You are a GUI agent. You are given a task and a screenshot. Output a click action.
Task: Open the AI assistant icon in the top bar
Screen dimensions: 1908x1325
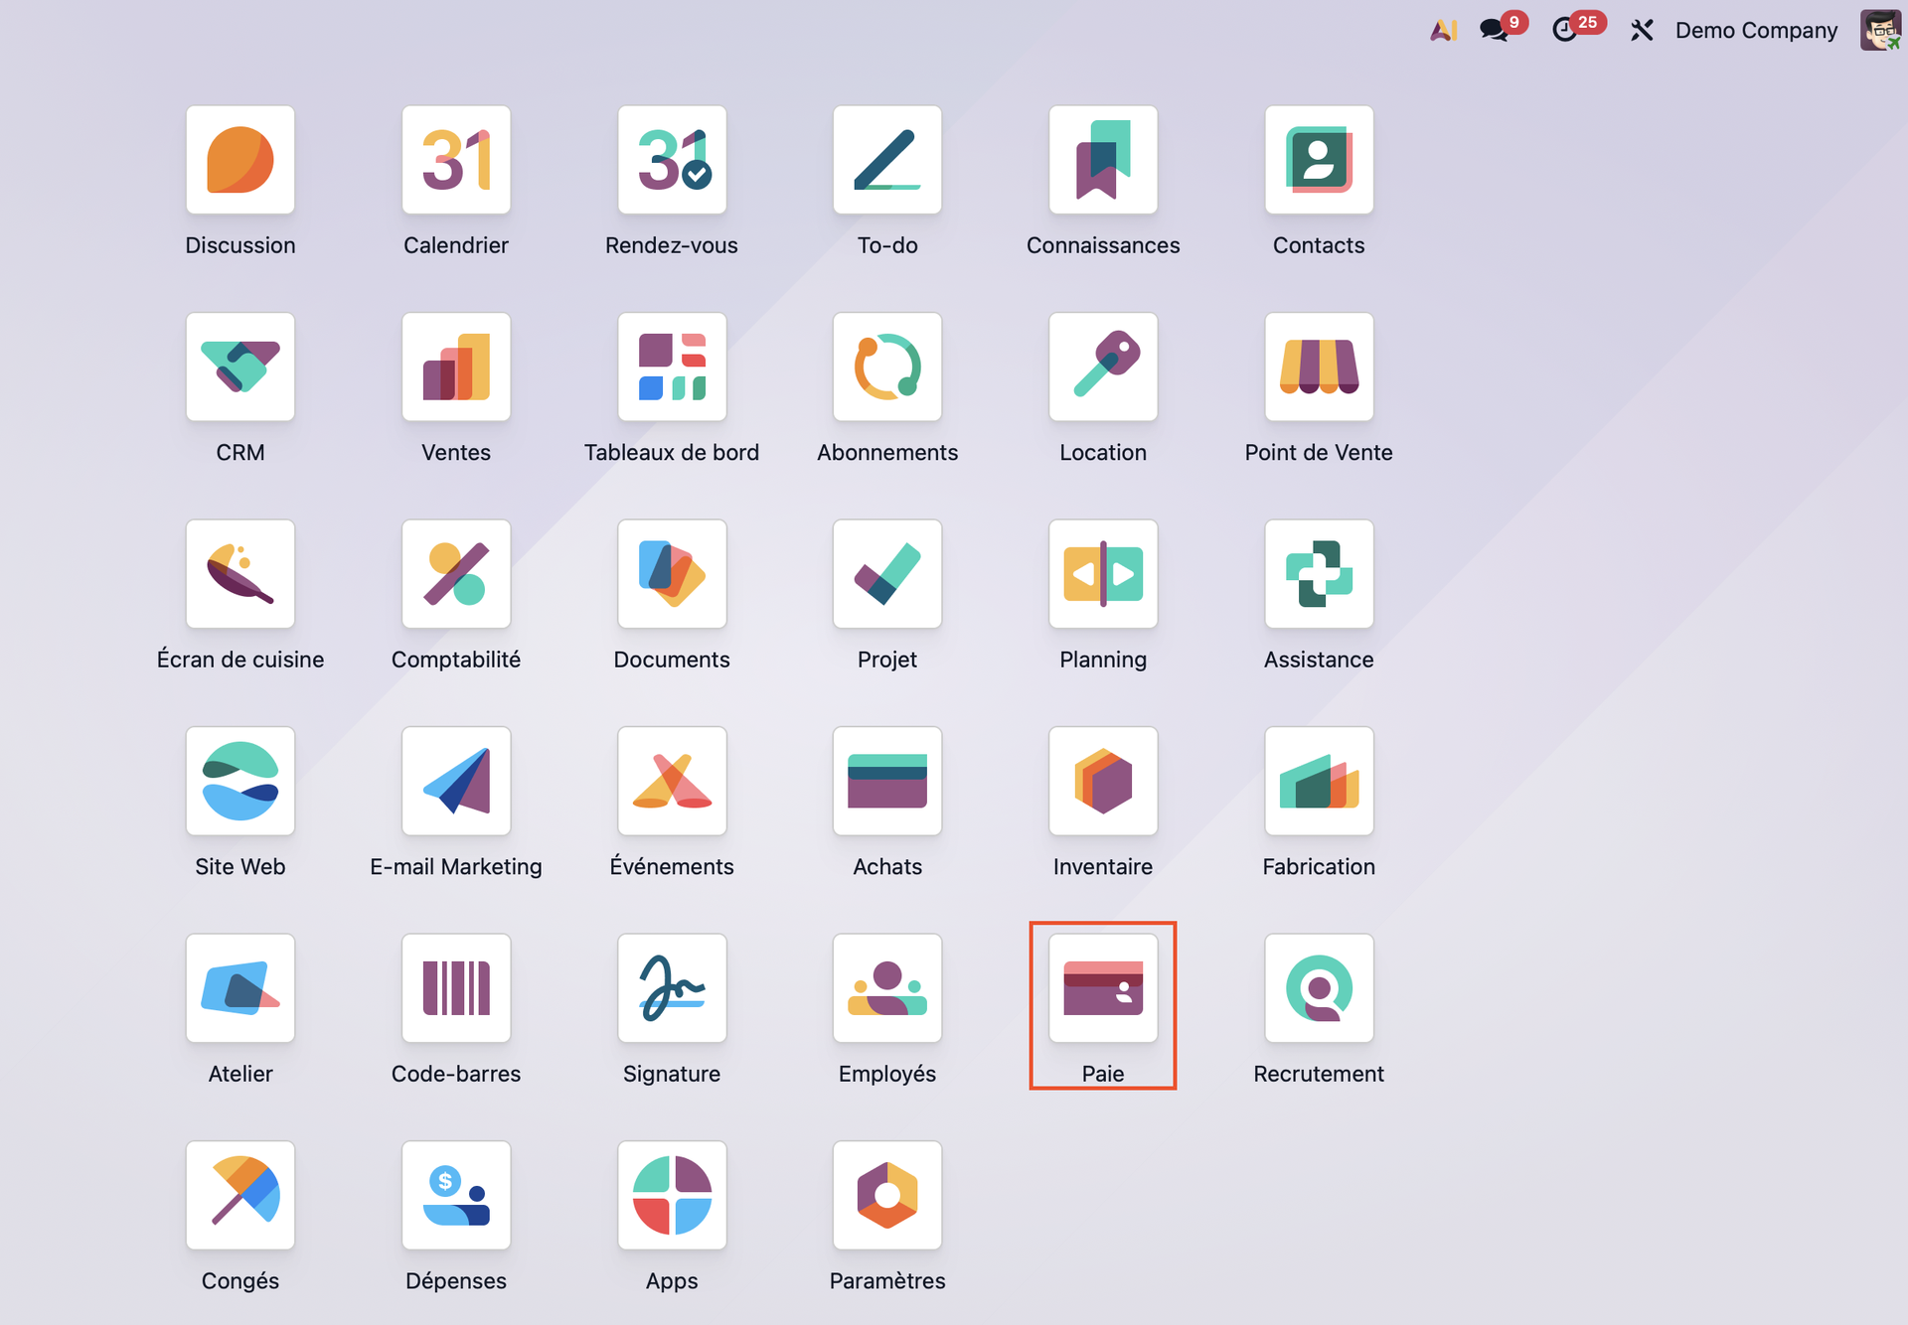pyautogui.click(x=1443, y=31)
